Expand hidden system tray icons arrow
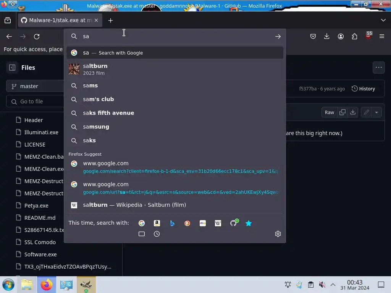Viewport: 391px width, 293px height. click(x=333, y=285)
